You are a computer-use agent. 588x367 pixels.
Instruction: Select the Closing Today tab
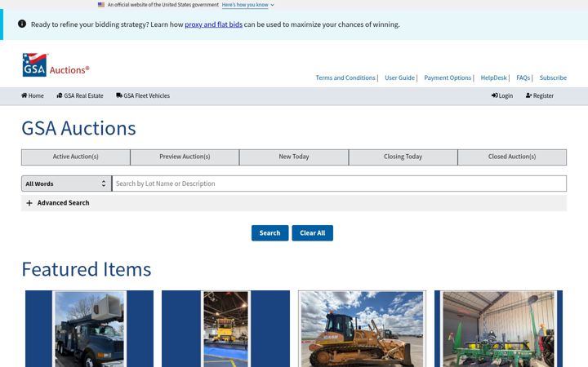403,157
